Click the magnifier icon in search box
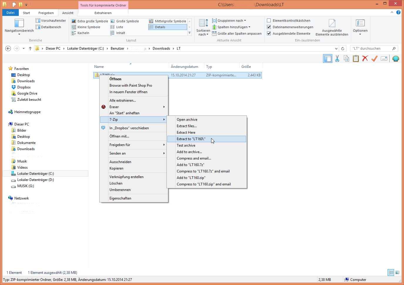The image size is (404, 285). (394, 48)
